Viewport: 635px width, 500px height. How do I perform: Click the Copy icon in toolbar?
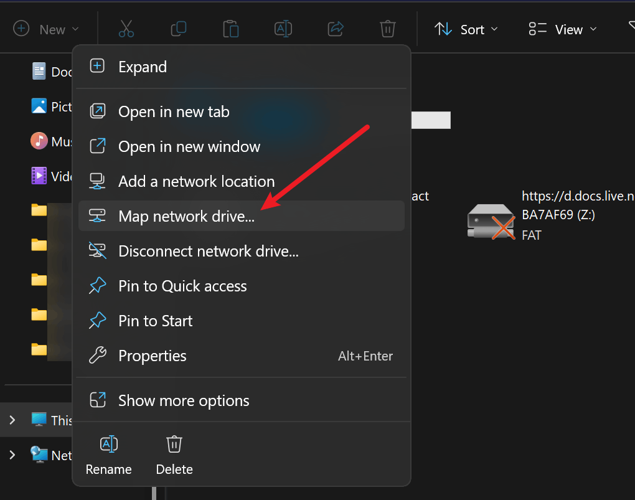179,29
